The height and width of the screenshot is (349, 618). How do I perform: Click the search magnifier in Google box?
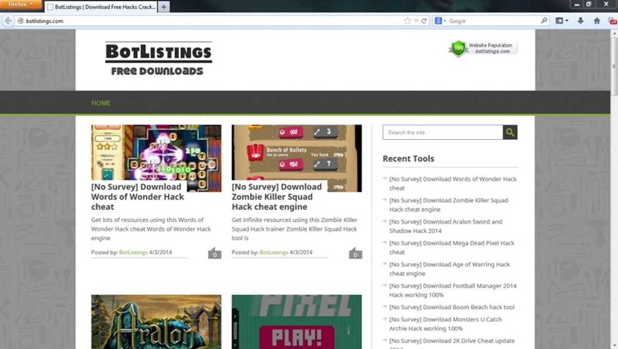click(x=544, y=21)
